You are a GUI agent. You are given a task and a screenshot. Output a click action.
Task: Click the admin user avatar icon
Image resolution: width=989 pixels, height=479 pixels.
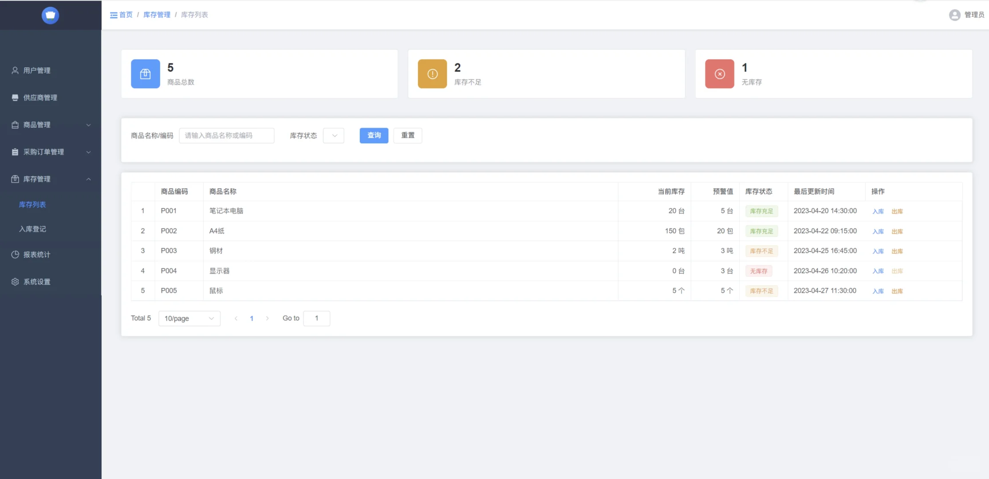click(954, 15)
